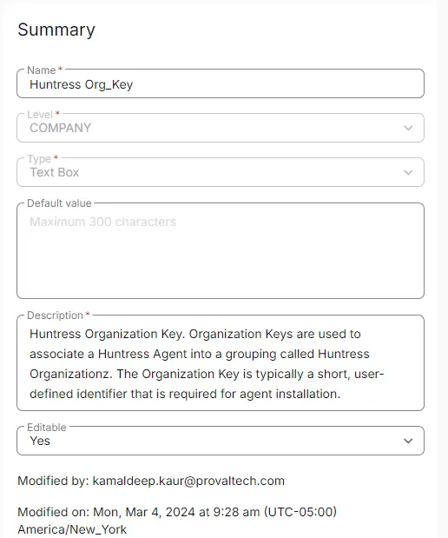Click the Editable field chevron arrow

click(408, 441)
